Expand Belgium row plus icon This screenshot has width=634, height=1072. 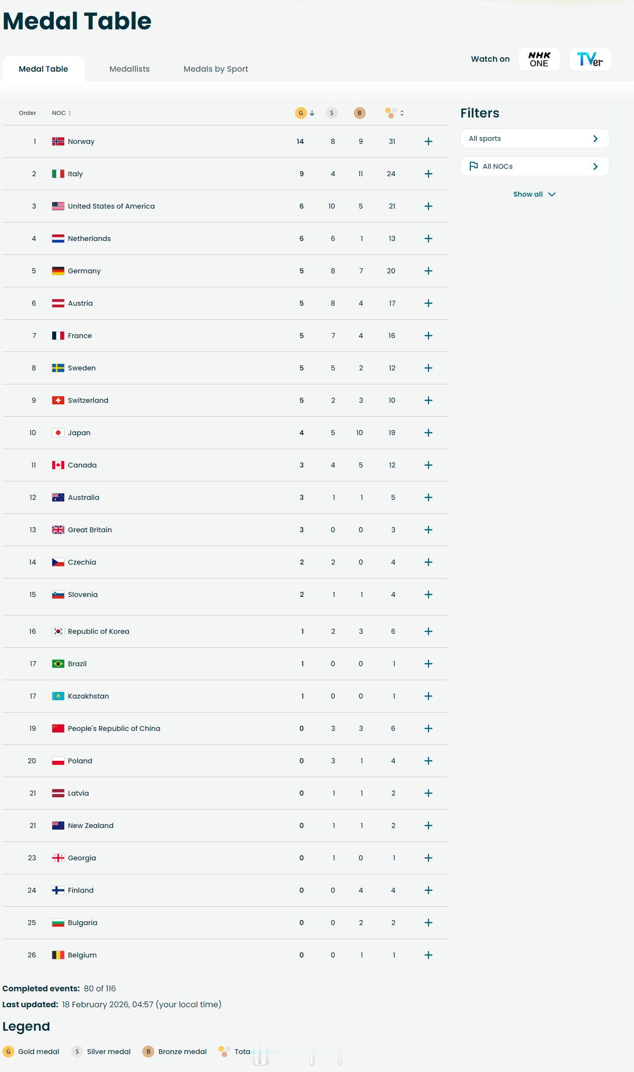[x=428, y=955]
